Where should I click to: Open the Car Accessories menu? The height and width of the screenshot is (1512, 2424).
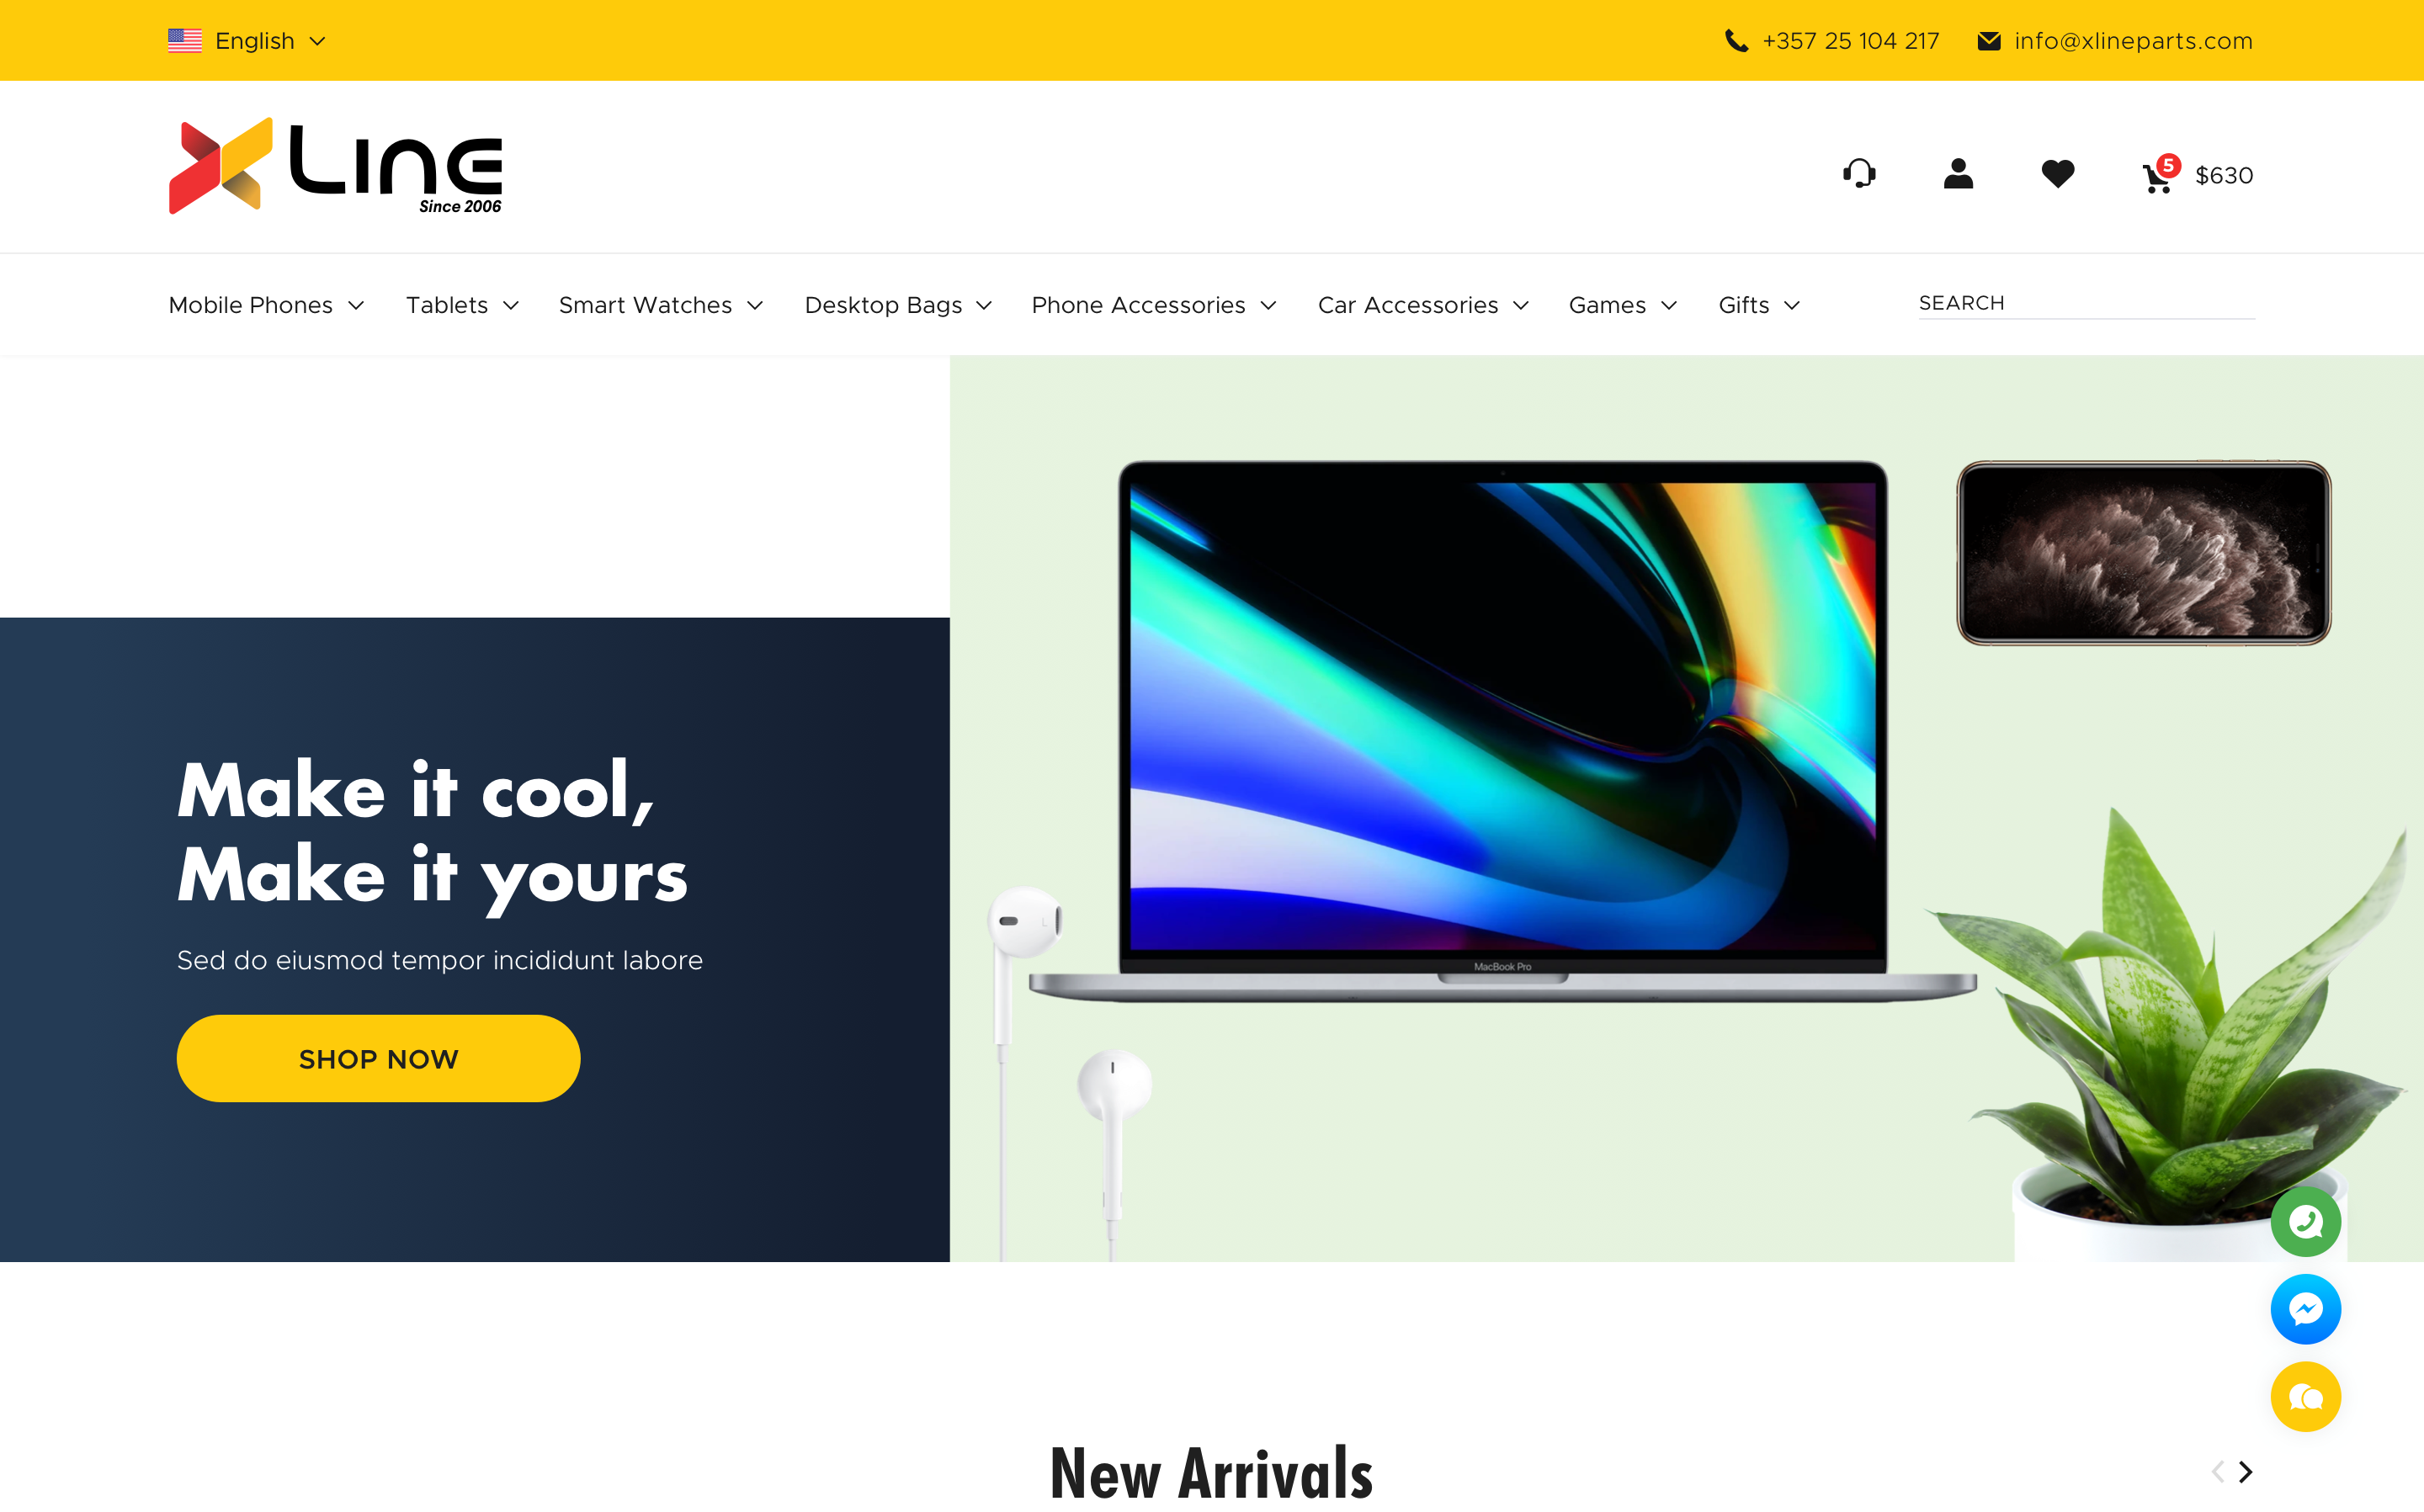tap(1423, 305)
